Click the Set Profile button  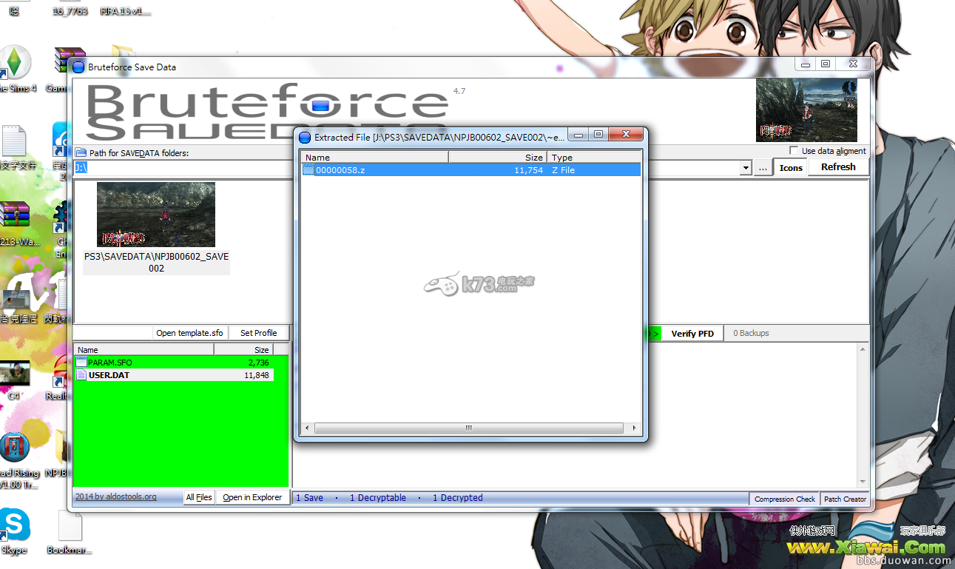(x=258, y=333)
